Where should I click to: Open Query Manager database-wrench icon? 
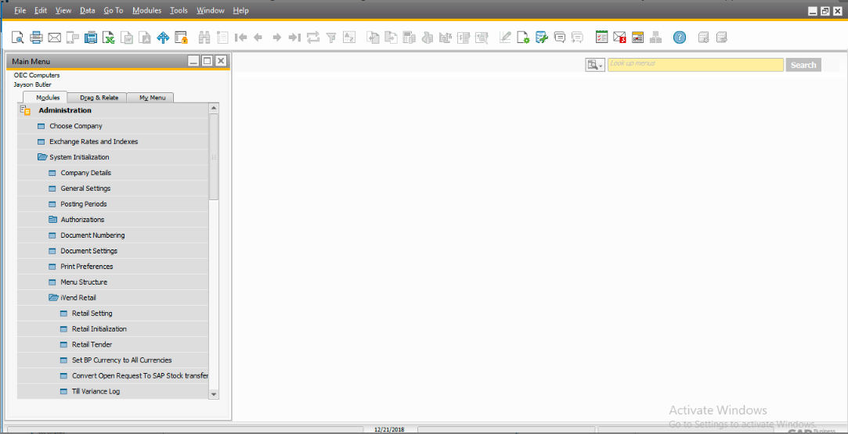541,38
